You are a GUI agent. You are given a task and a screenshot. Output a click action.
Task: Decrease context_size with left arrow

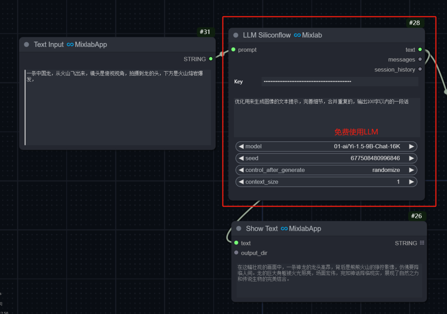(x=241, y=182)
